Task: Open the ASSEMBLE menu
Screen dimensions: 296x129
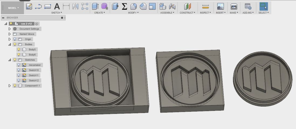Action: coord(167,13)
